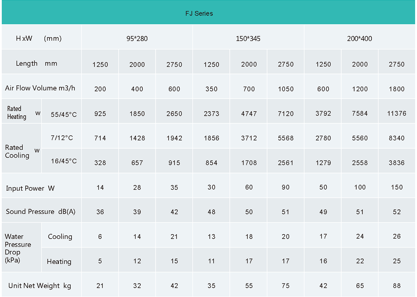Select the 95*280 size column header
The width and height of the screenshot is (417, 297).
click(x=137, y=39)
